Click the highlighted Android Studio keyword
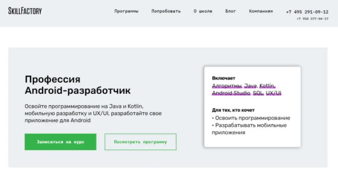 pos(231,93)
